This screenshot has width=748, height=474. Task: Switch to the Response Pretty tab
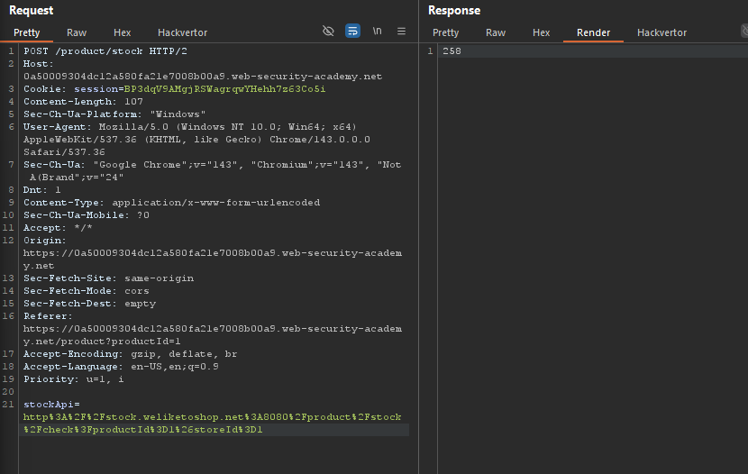(445, 32)
